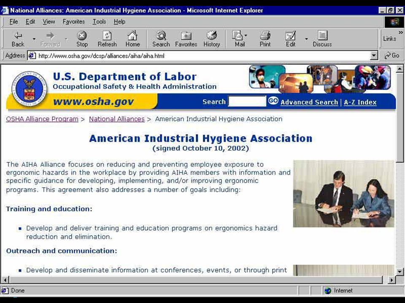This screenshot has width=405, height=303.
Task: Stop the page from loading
Action: (82, 39)
